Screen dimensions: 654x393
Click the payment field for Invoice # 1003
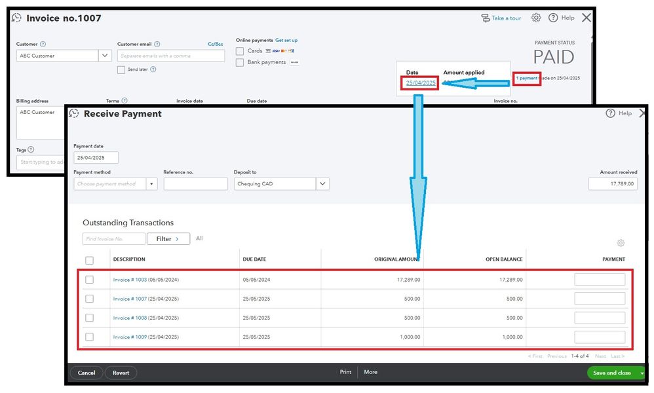[x=600, y=280]
